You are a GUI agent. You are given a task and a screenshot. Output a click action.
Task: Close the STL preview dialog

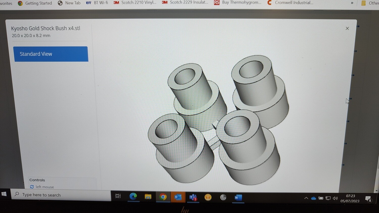(x=347, y=28)
